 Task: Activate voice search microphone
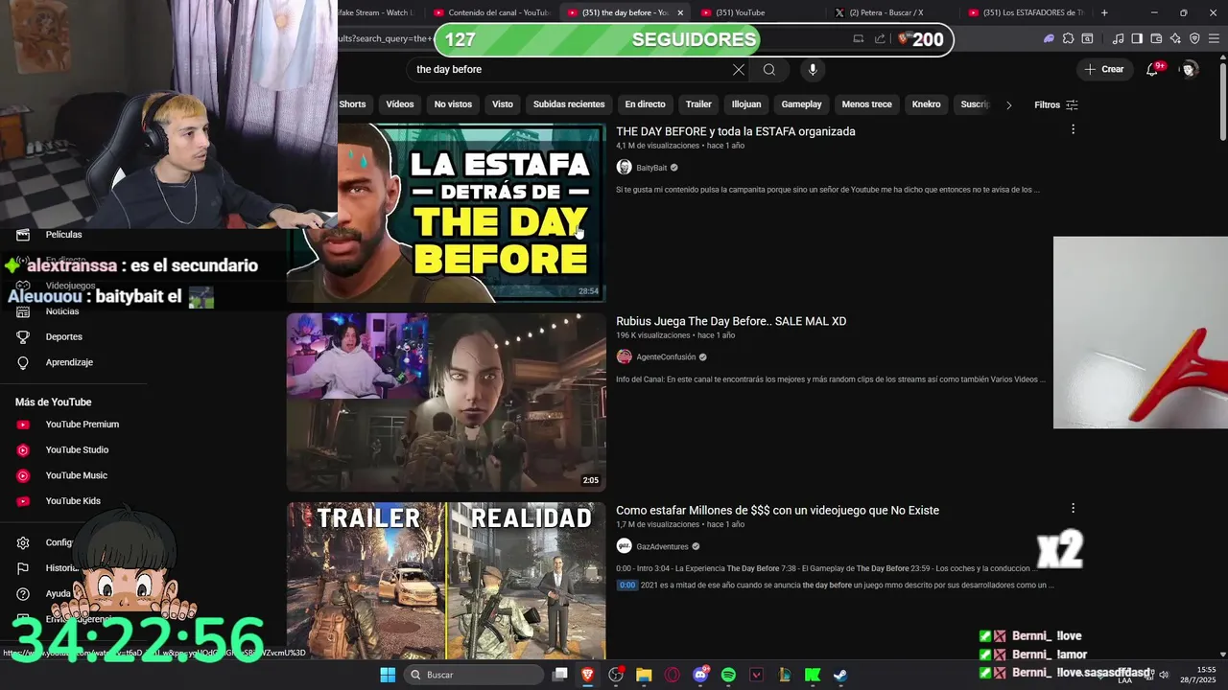[x=813, y=69]
